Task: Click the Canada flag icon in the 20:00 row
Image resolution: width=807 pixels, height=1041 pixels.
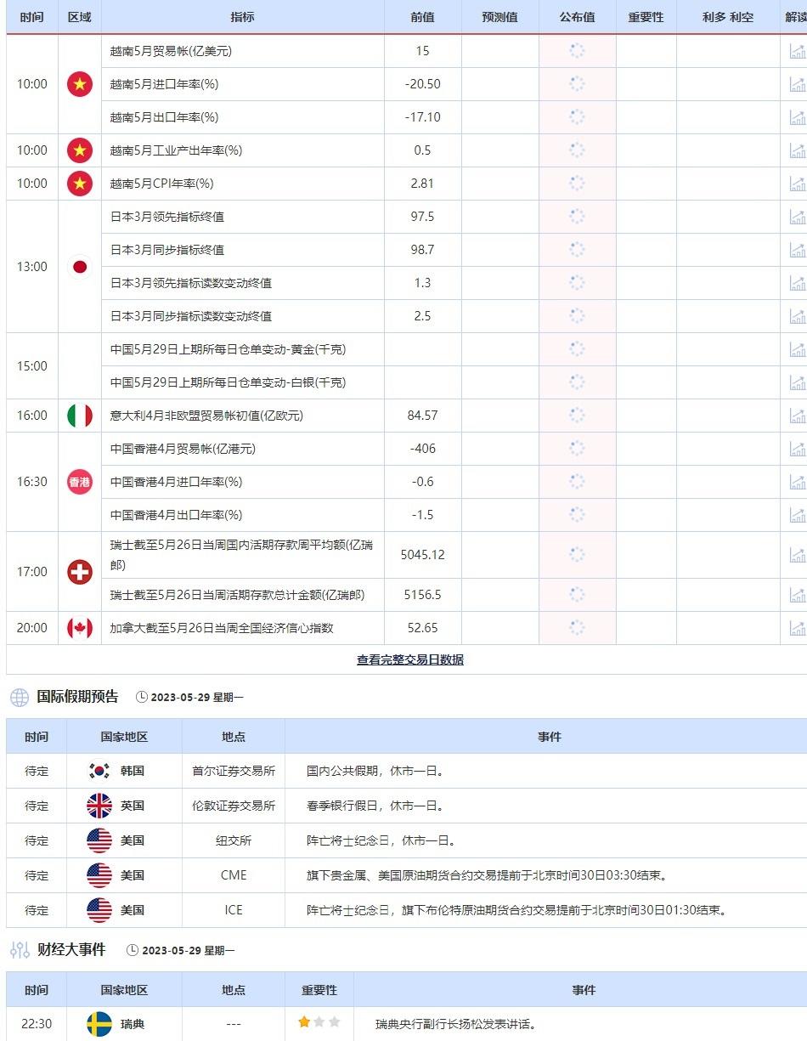Action: [x=79, y=628]
